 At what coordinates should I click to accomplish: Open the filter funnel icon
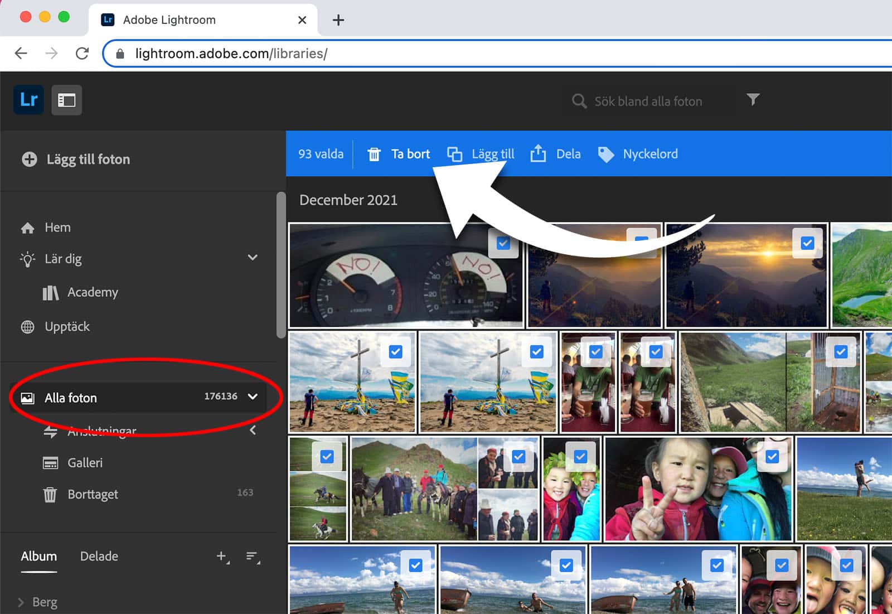click(753, 100)
